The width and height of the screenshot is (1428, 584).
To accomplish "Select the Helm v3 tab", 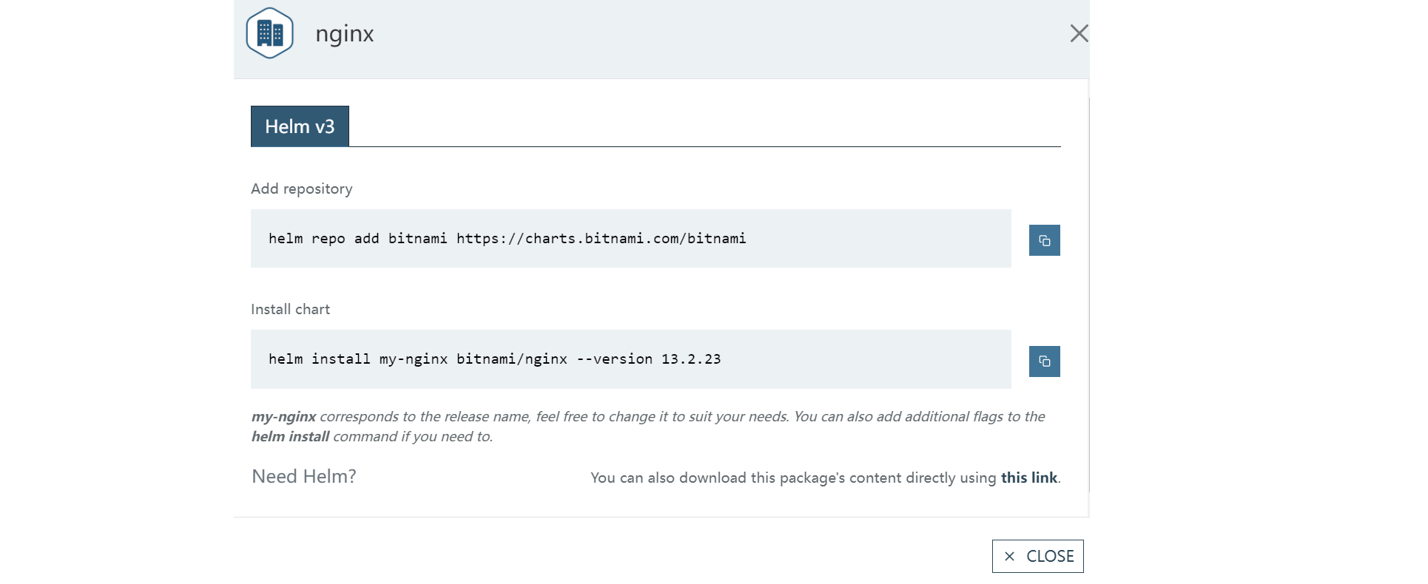I will tap(300, 126).
